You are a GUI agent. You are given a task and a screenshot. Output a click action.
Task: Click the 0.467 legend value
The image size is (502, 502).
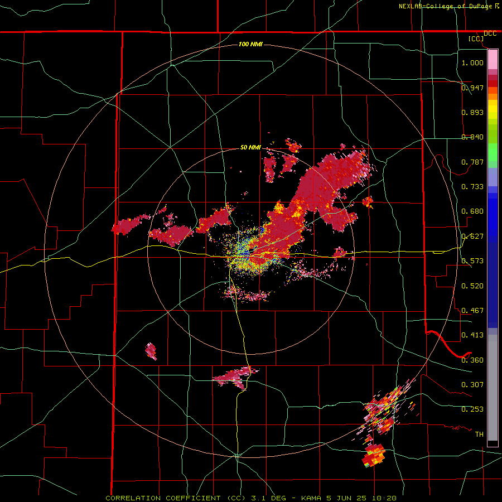472,311
